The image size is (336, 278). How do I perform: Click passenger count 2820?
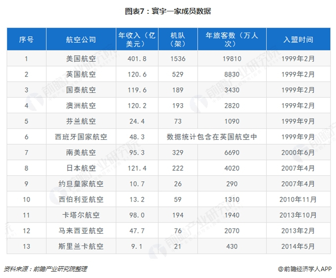point(232,106)
